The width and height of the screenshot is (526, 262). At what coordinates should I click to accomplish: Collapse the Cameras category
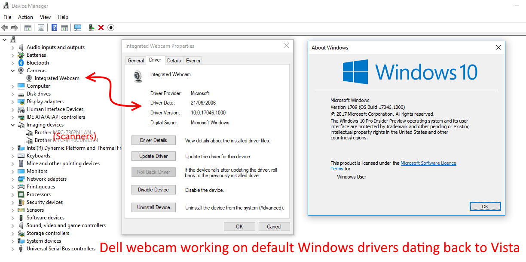[x=12, y=71]
